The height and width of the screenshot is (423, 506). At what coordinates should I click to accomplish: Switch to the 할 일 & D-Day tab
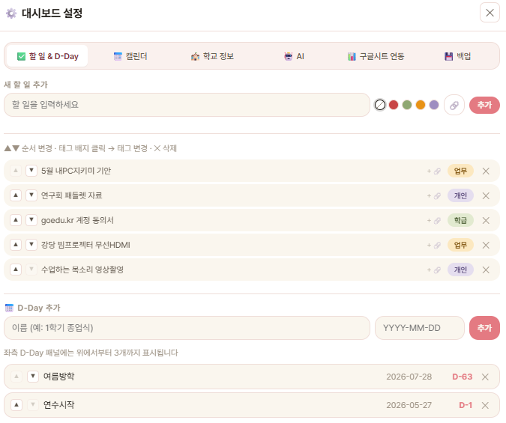point(47,56)
